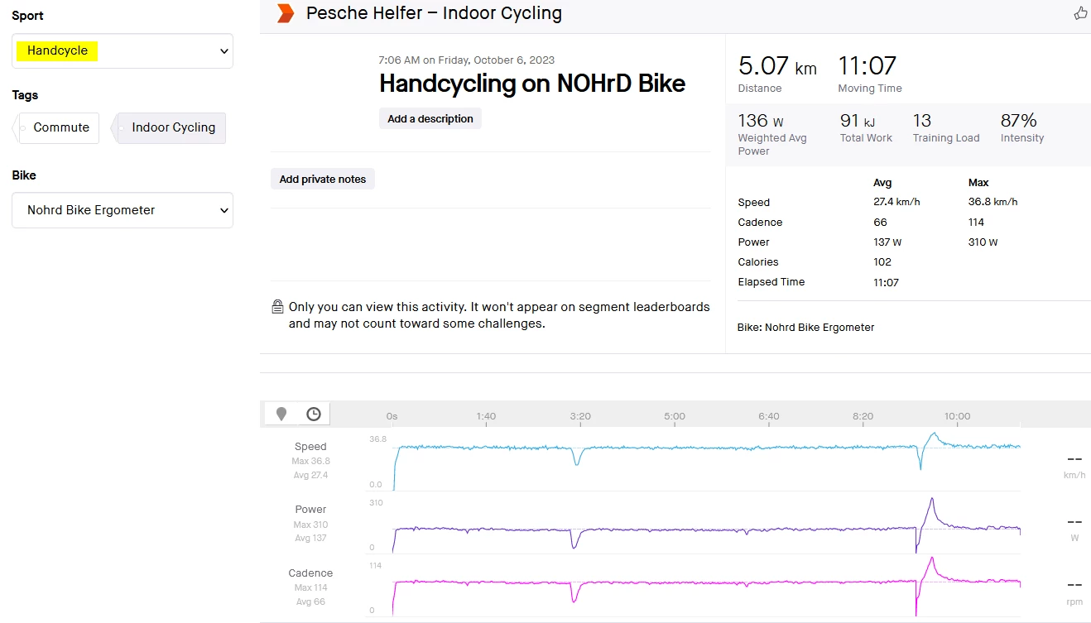Click the 3:20 mark on time axis
Screen dimensions: 1091x623
pyautogui.click(x=580, y=416)
